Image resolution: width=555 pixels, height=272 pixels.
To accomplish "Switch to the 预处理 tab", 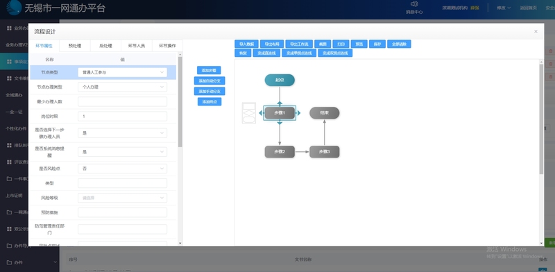I will coord(75,46).
